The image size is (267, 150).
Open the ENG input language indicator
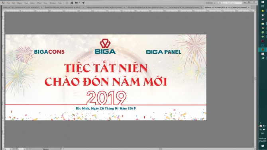[x=263, y=134]
